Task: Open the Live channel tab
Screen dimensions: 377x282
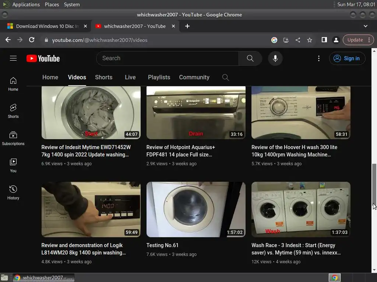Action: pos(130,77)
